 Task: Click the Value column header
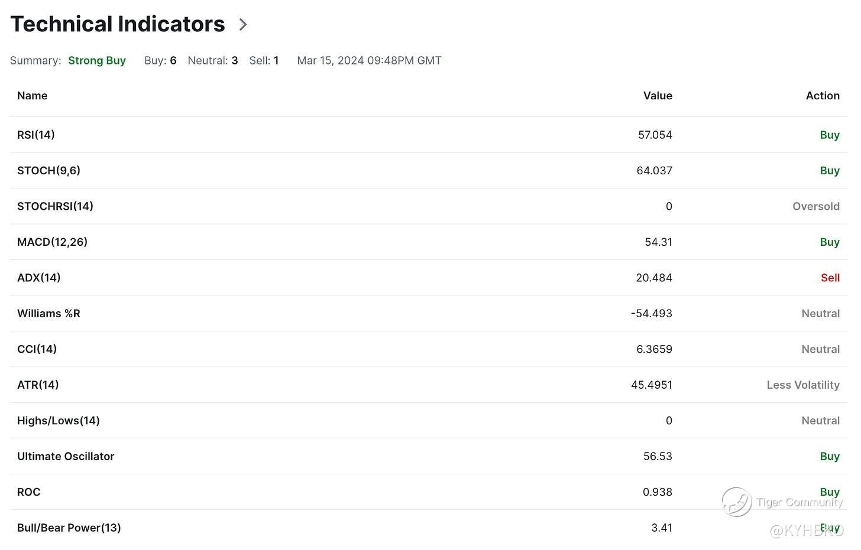click(658, 96)
